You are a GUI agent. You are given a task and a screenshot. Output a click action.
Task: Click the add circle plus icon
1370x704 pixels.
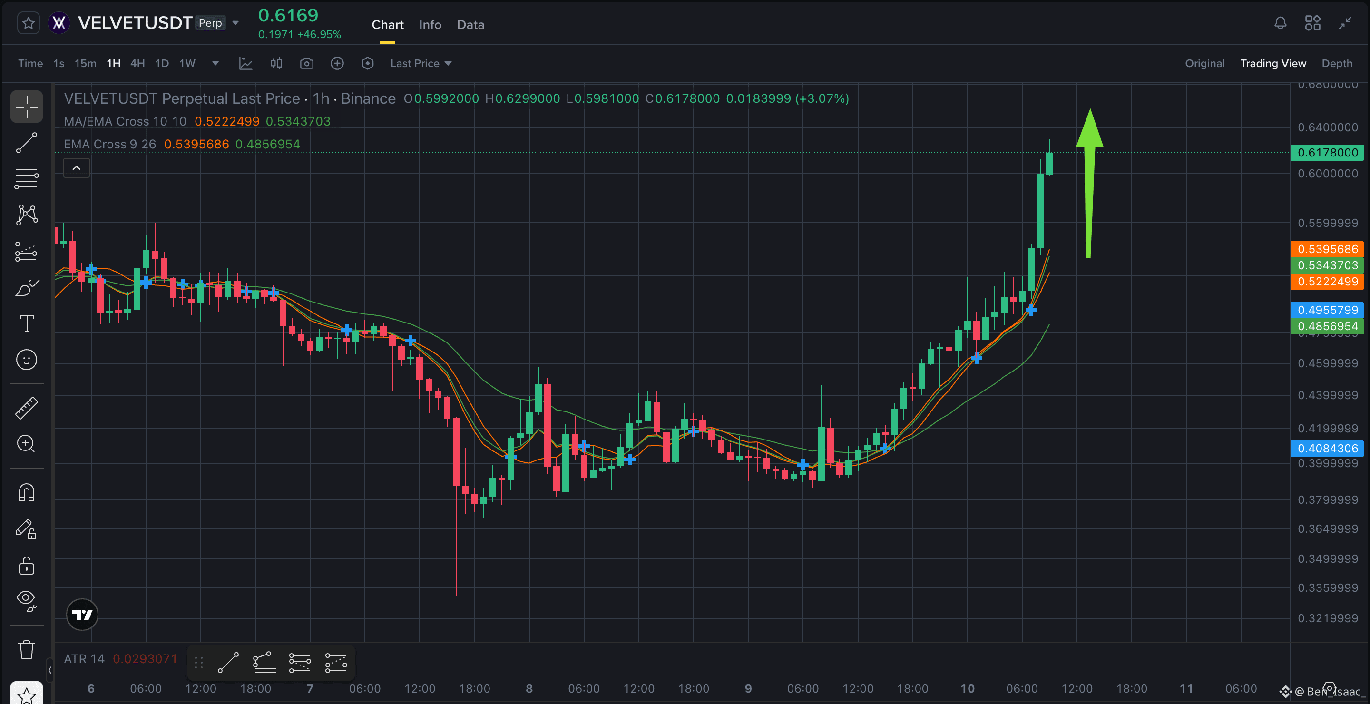coord(337,63)
